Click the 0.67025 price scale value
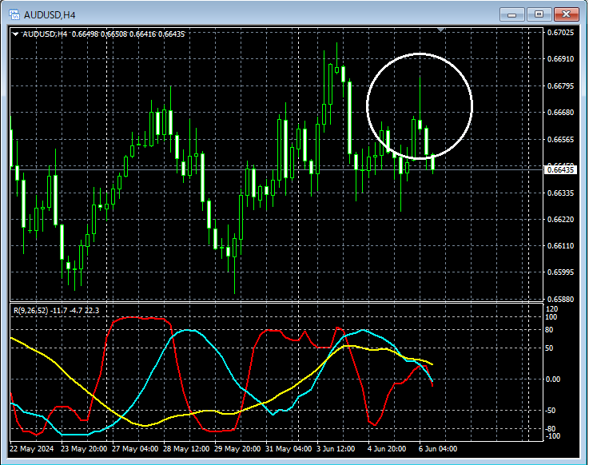This screenshot has height=465, width=589. coord(560,33)
